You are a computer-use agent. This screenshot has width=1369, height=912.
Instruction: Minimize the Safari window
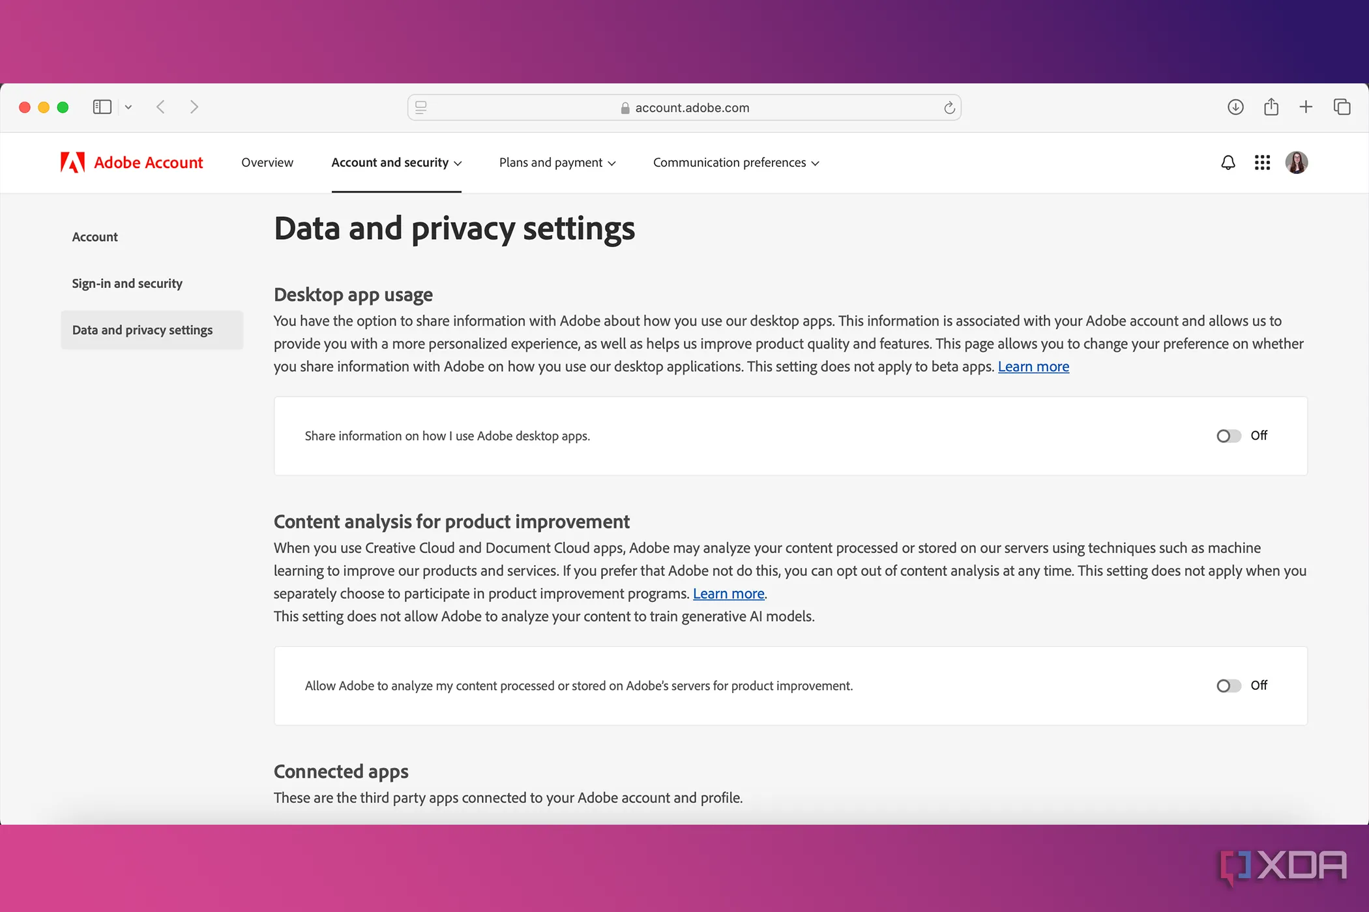pyautogui.click(x=44, y=107)
